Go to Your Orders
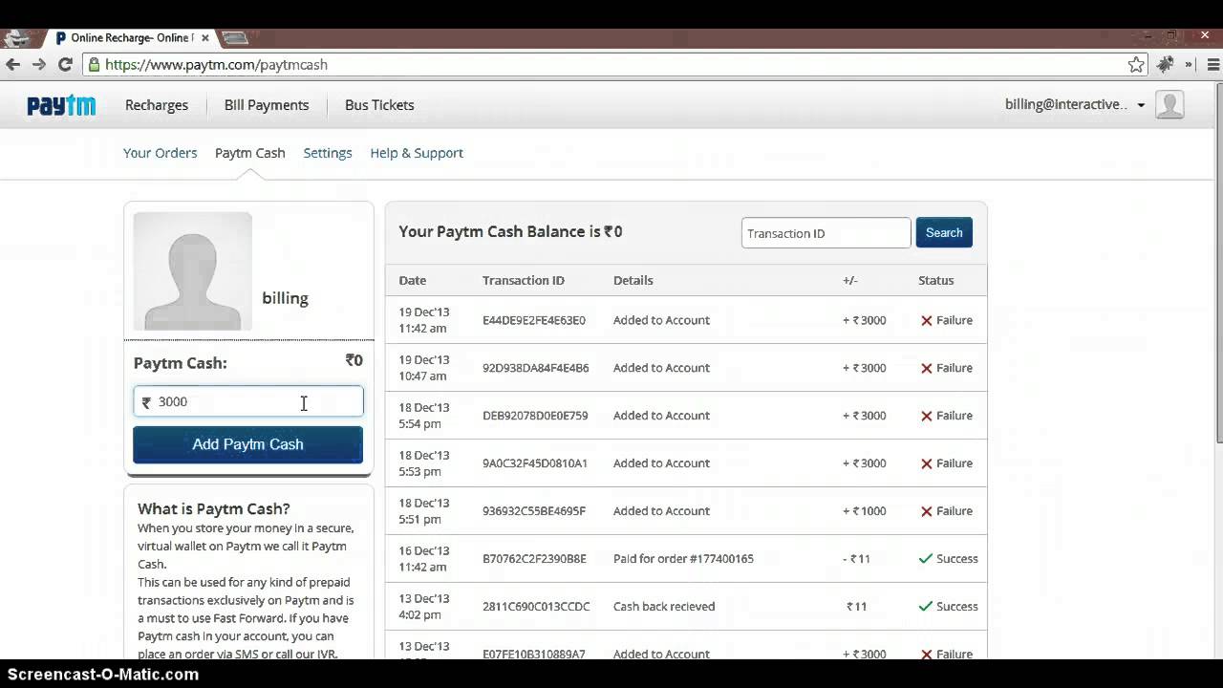This screenshot has width=1223, height=688. pos(160,153)
